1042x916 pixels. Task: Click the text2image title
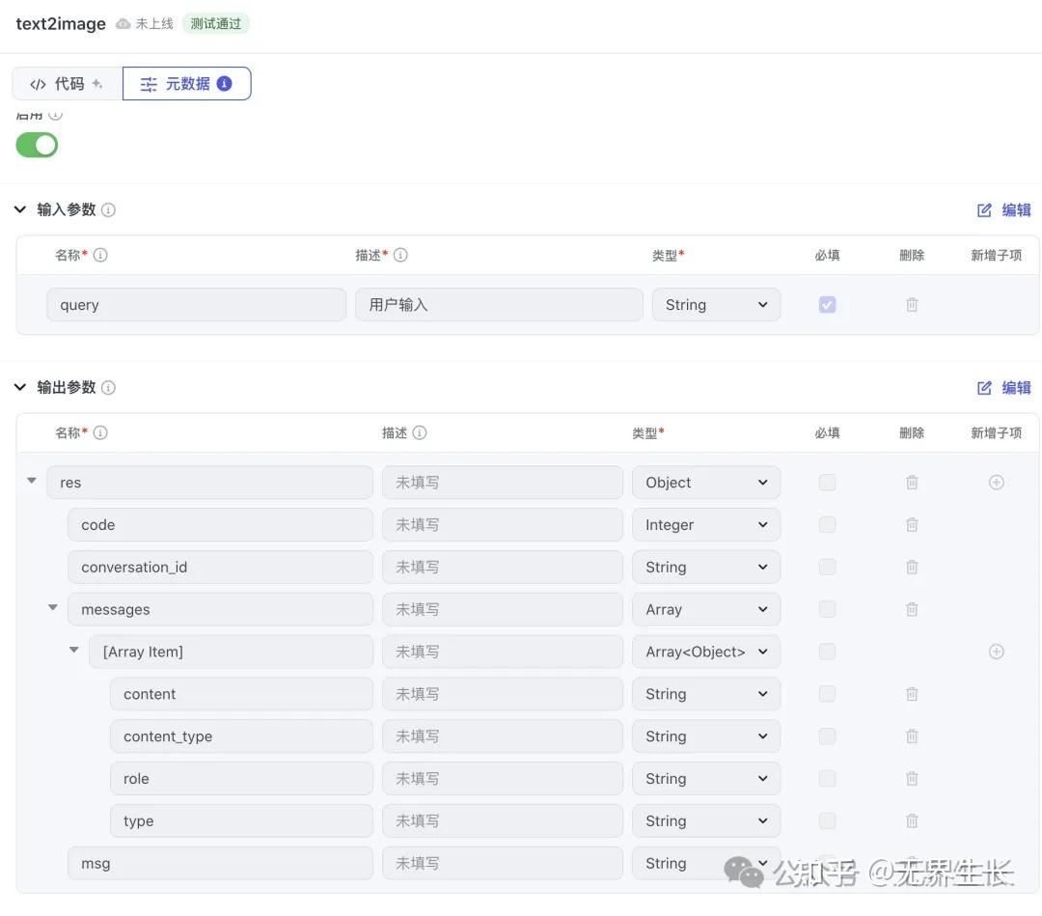click(61, 24)
